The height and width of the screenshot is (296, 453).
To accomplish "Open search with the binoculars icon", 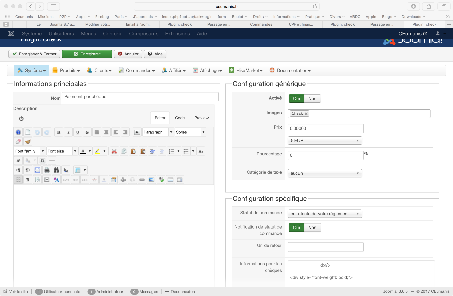I will point(56,170).
